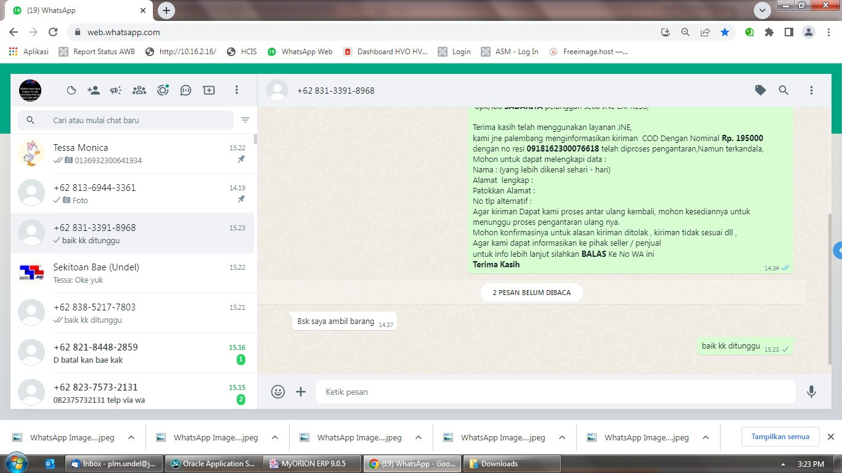This screenshot has width=842, height=473.
Task: Click the zoom magnifier icon in address bar
Action: pos(685,32)
